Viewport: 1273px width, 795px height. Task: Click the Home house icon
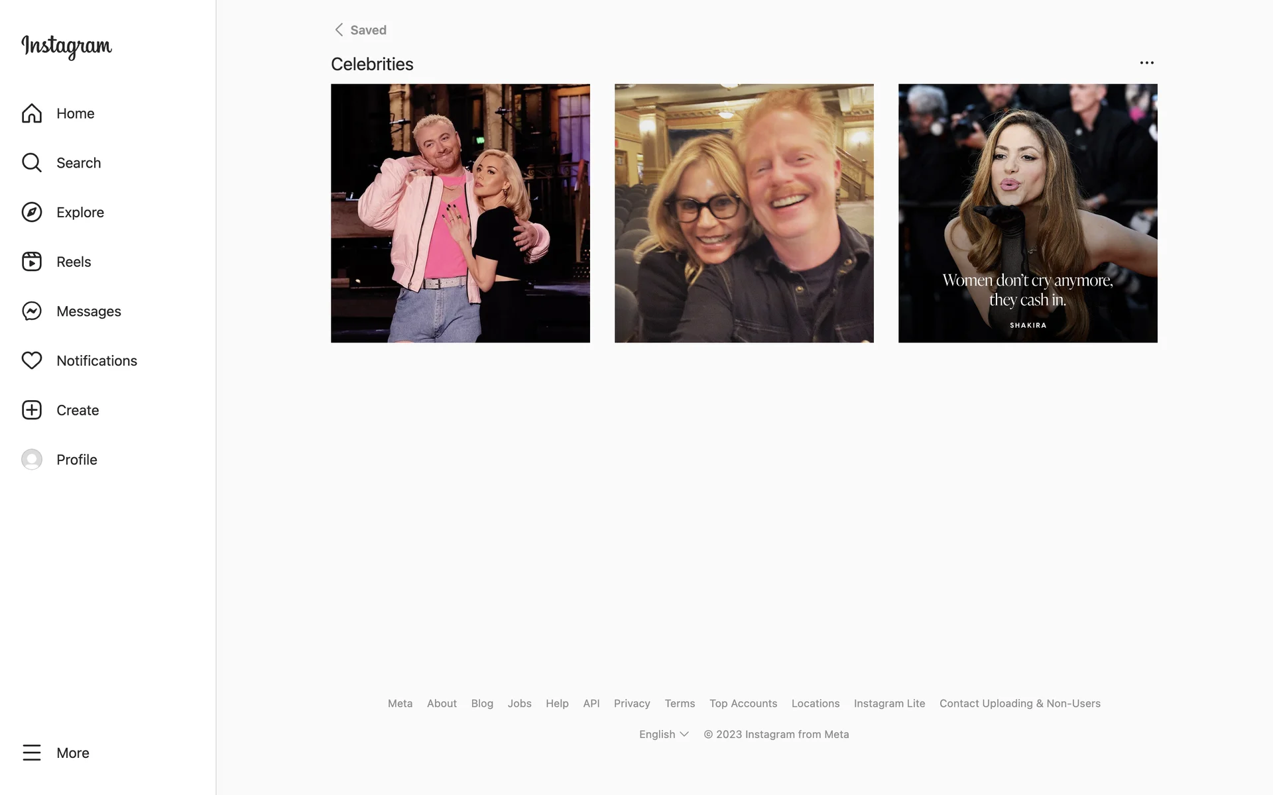pyautogui.click(x=31, y=113)
